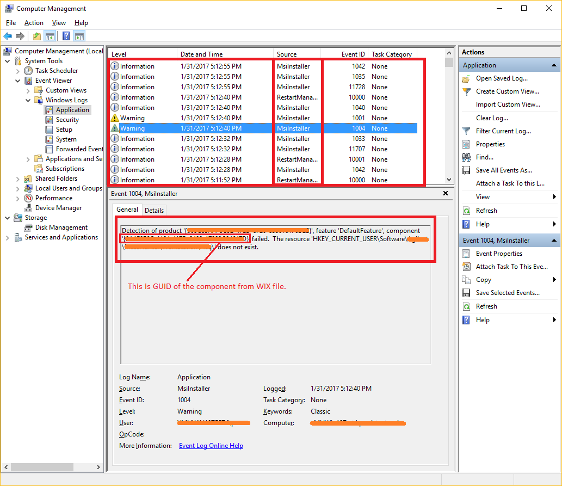Open the Help menu in menu bar
The height and width of the screenshot is (486, 562).
[x=81, y=23]
